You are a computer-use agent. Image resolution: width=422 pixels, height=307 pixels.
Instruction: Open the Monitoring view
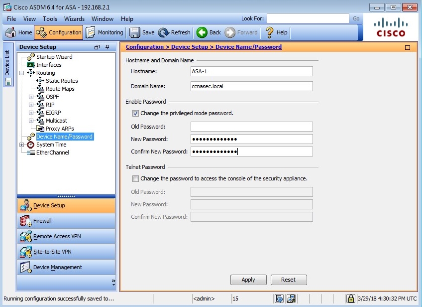click(105, 32)
